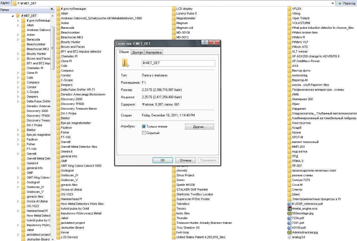This screenshot has height=241, width=357.
Task: Click the Teknetics folder icon
Action: 174,204
